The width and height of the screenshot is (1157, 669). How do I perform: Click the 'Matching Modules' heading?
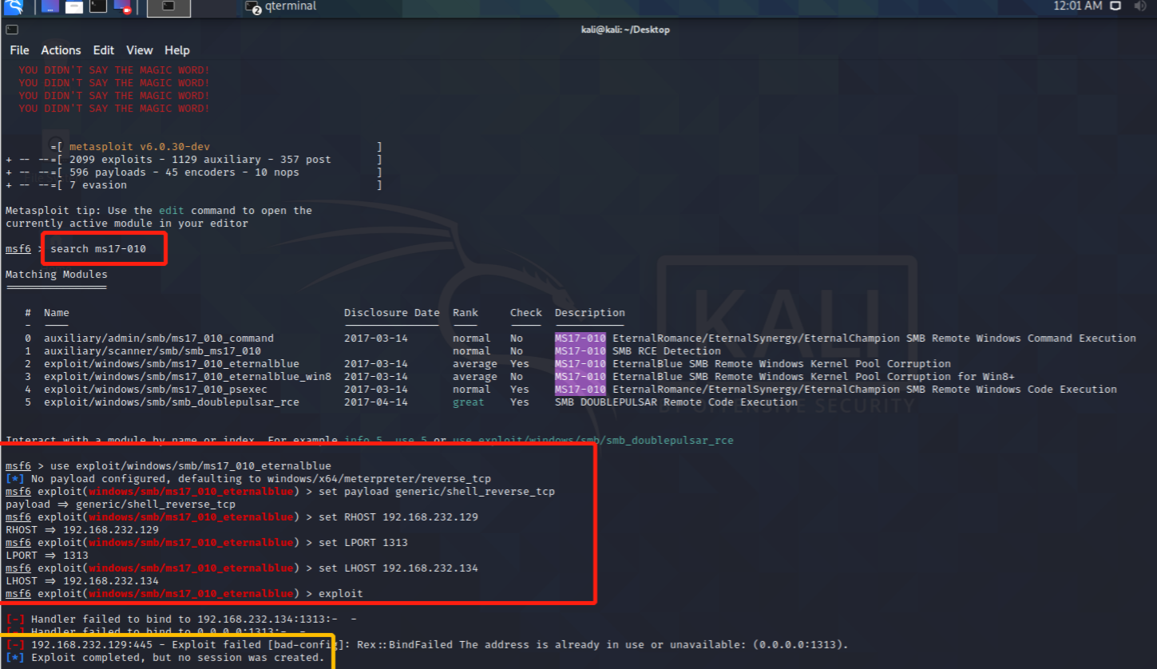[x=57, y=275]
